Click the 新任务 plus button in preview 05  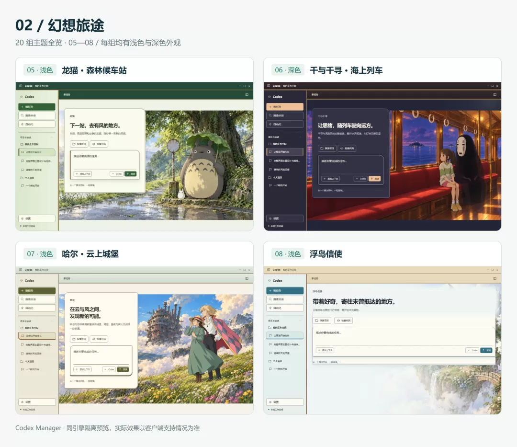click(37, 107)
